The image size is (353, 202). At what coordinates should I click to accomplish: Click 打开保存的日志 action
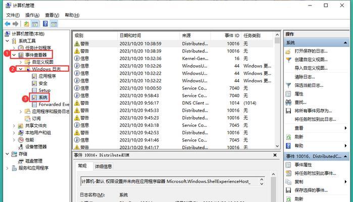tap(311, 51)
